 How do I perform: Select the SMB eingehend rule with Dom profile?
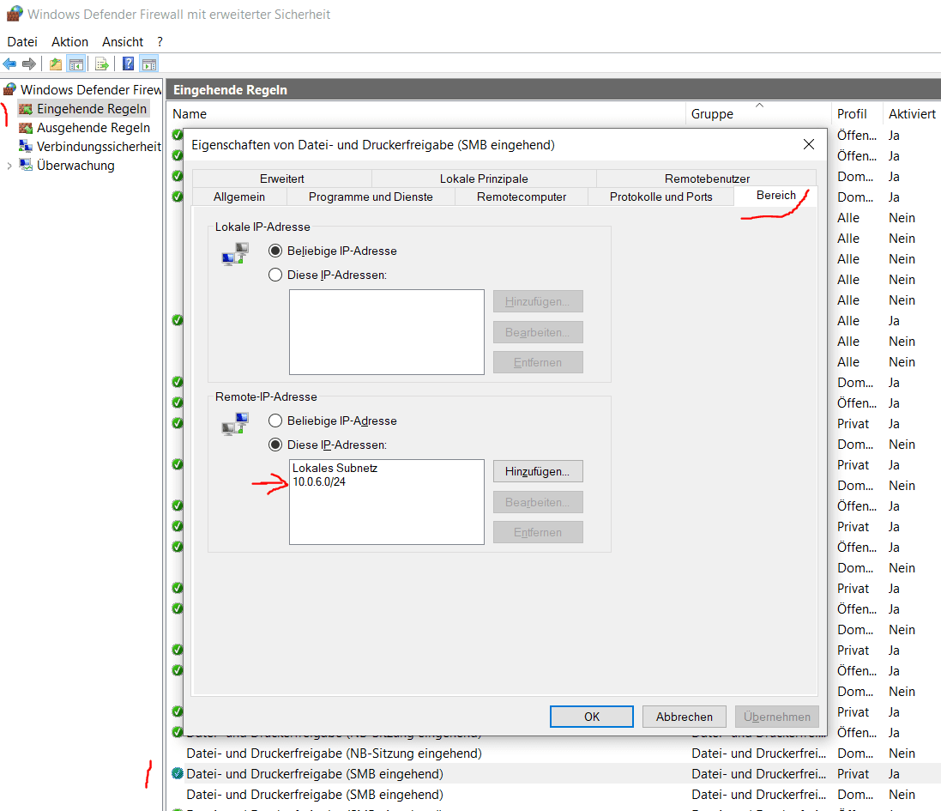553,794
